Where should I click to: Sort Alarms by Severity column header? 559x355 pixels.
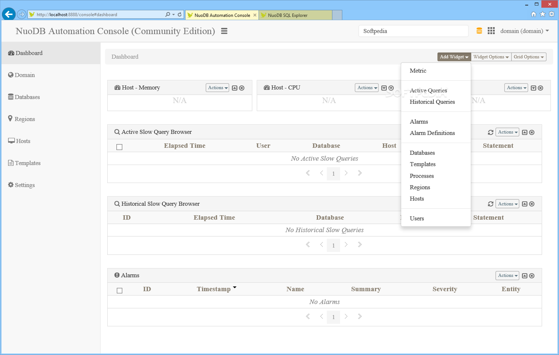click(x=445, y=289)
